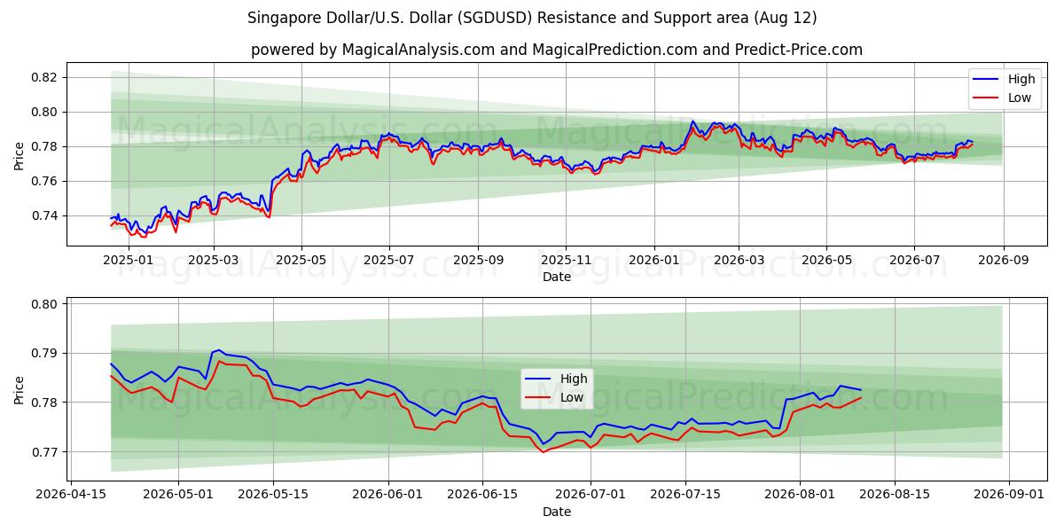Click the '2026-09-01' tick on bottom chart
Viewport: 1064px width, 532px height.
tap(1010, 495)
